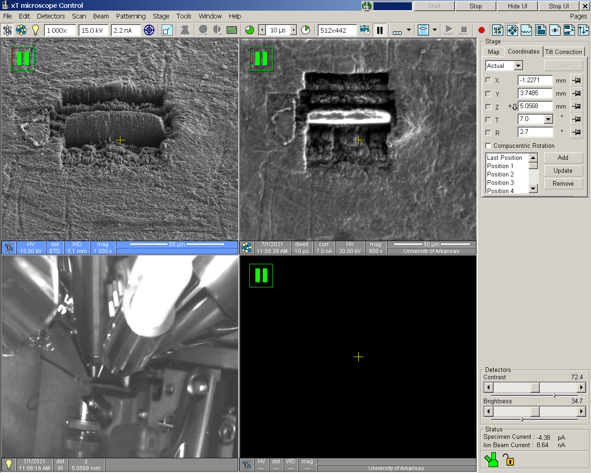Click the camera snapshot icon
Viewport: 591px width, 473px height.
pos(365,30)
